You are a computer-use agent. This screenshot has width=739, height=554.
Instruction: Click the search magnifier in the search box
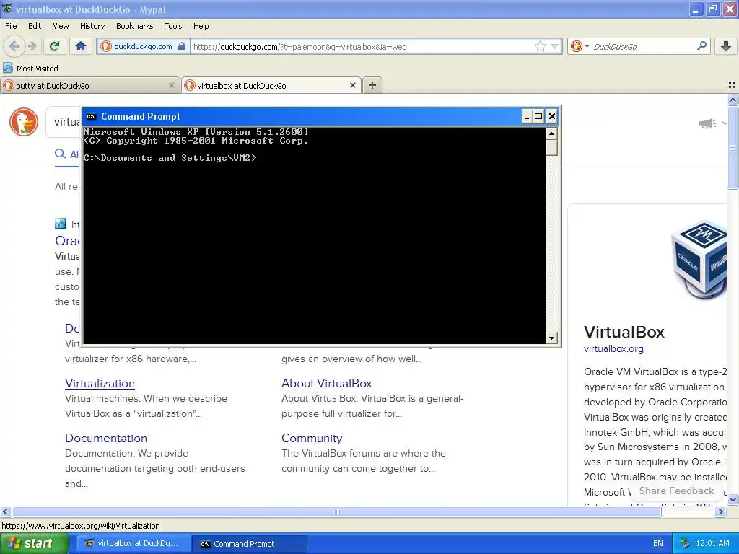tap(701, 45)
